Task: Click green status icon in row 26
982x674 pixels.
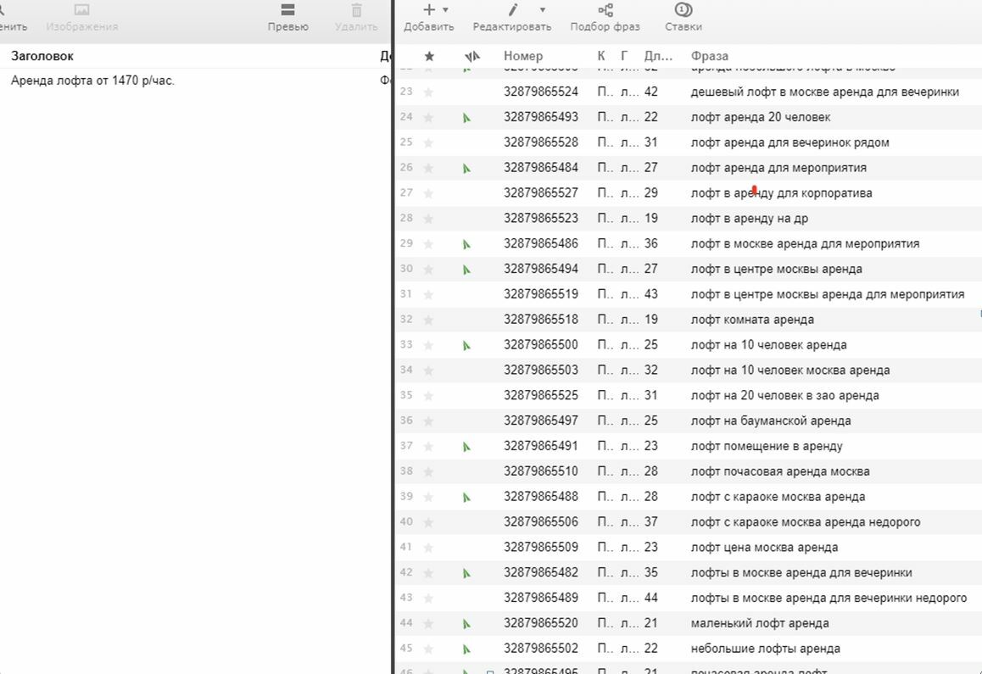Action: [466, 169]
